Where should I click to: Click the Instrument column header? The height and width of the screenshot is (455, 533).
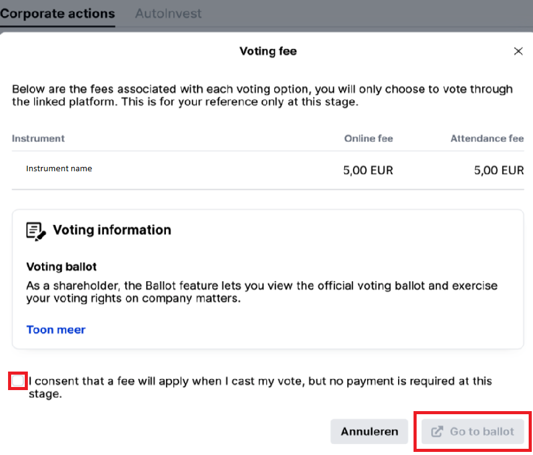tap(38, 138)
